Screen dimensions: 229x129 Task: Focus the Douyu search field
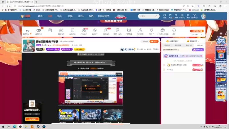147,16
